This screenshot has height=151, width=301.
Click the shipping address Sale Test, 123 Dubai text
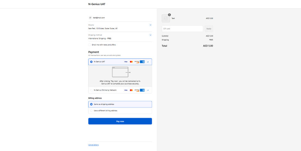(103, 28)
